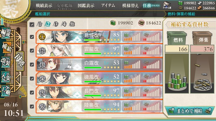Click the 燃料 fuel supply box
216x121 pixels.
coord(177,38)
